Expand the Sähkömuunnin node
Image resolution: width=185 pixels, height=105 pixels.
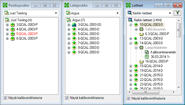click(136, 29)
